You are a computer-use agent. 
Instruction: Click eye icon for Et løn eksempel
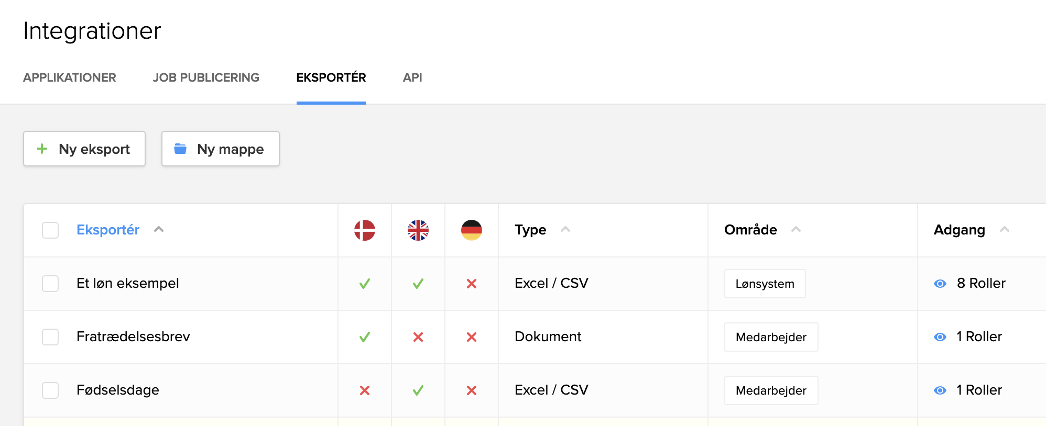(940, 284)
